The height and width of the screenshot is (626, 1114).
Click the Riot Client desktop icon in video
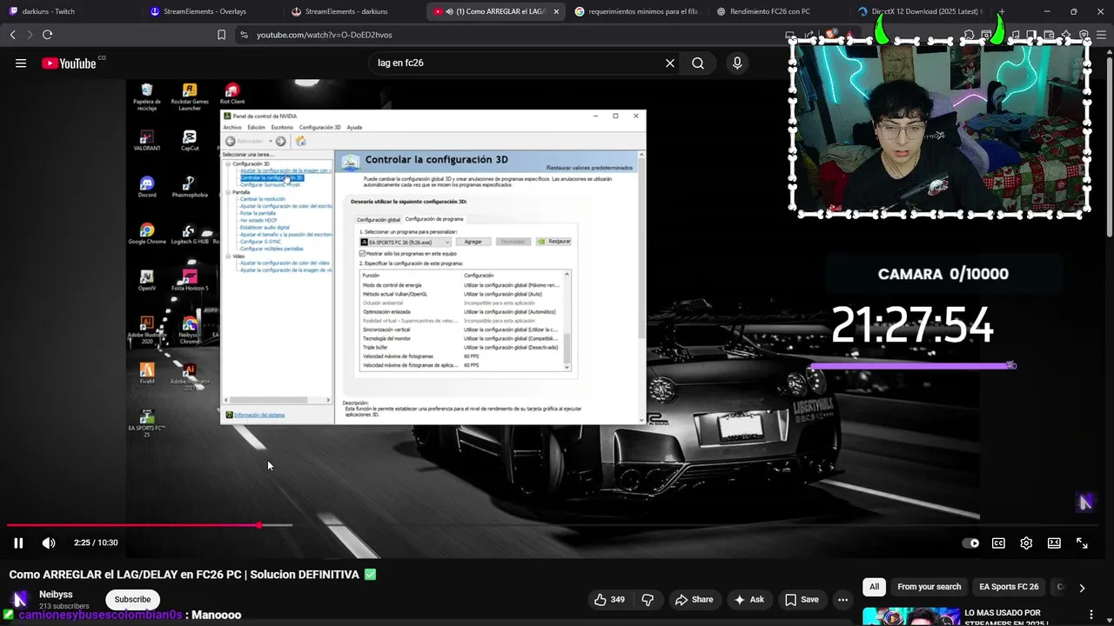[x=232, y=94]
